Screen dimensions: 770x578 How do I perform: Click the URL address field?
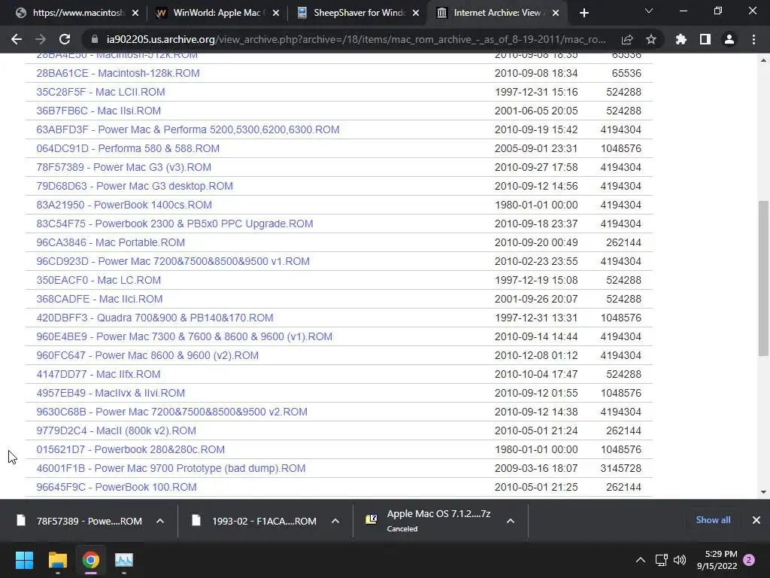click(356, 39)
